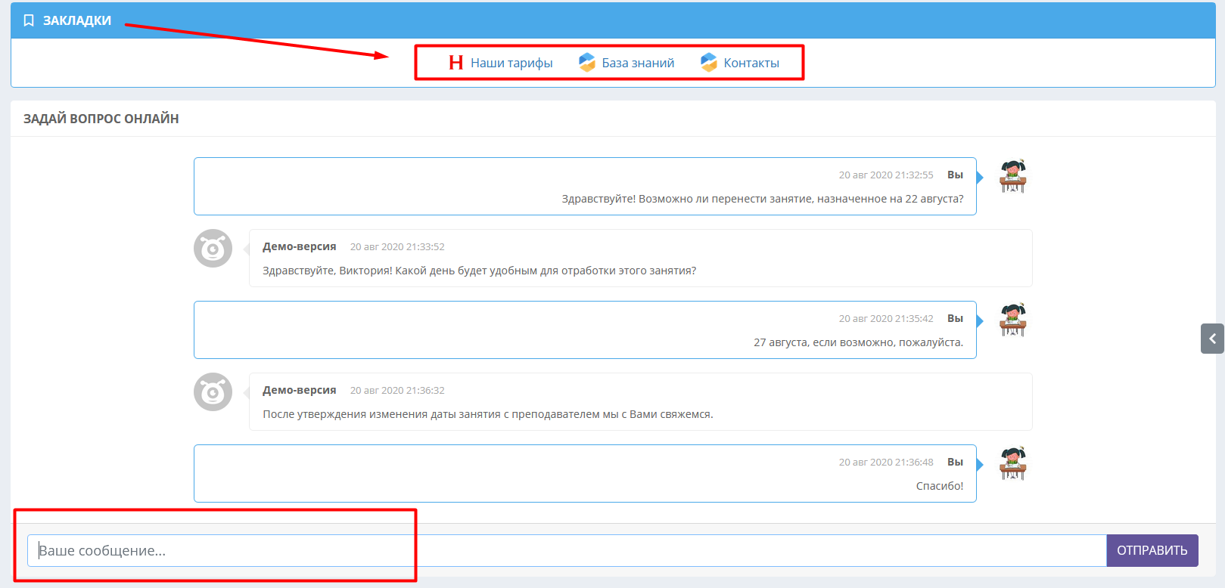Open the База знаний bookmark link
Image resolution: width=1225 pixels, height=588 pixels.
coord(638,63)
